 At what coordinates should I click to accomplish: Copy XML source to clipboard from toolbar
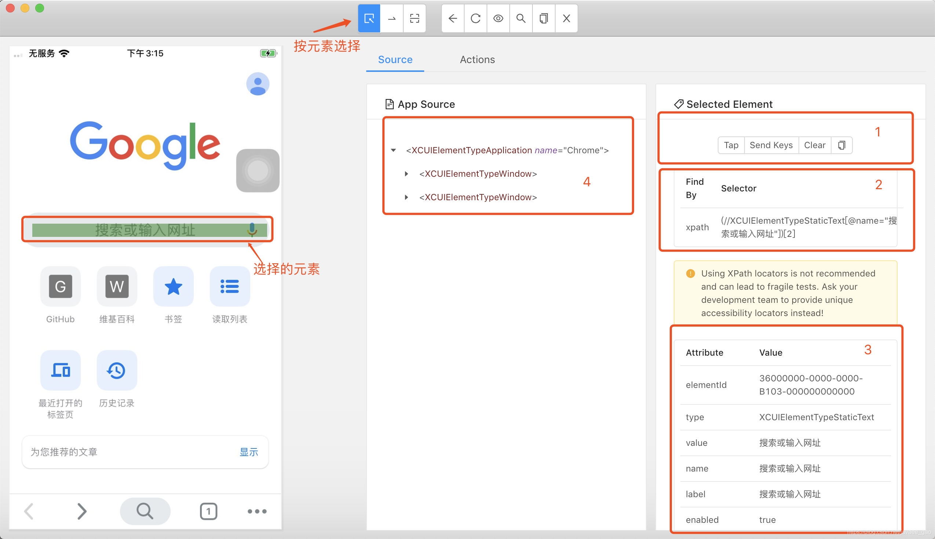pyautogui.click(x=543, y=18)
